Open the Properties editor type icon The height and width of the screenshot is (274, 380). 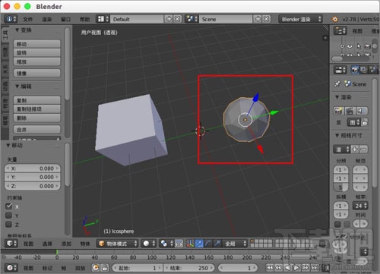pyautogui.click(x=340, y=70)
